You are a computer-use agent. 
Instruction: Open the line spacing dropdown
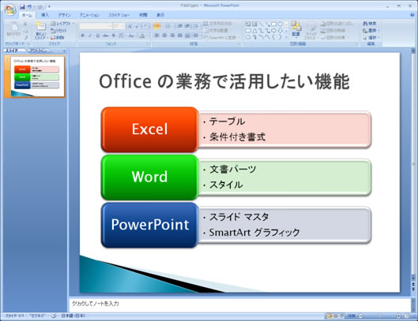197,26
